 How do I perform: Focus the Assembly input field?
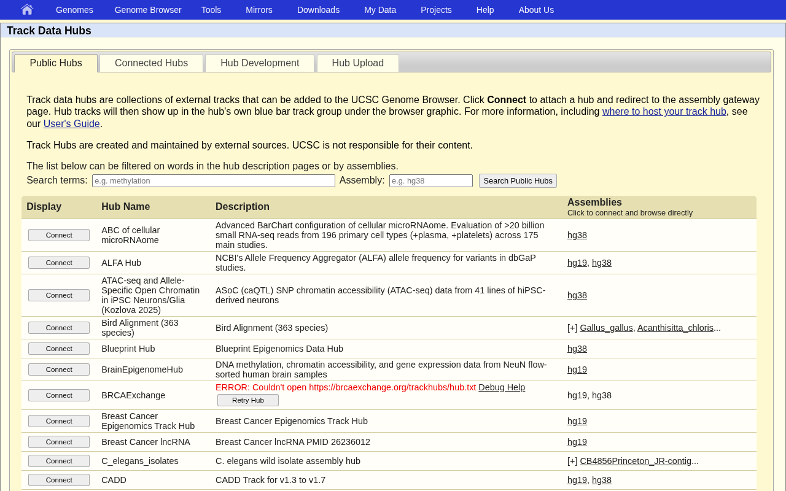[x=431, y=180]
